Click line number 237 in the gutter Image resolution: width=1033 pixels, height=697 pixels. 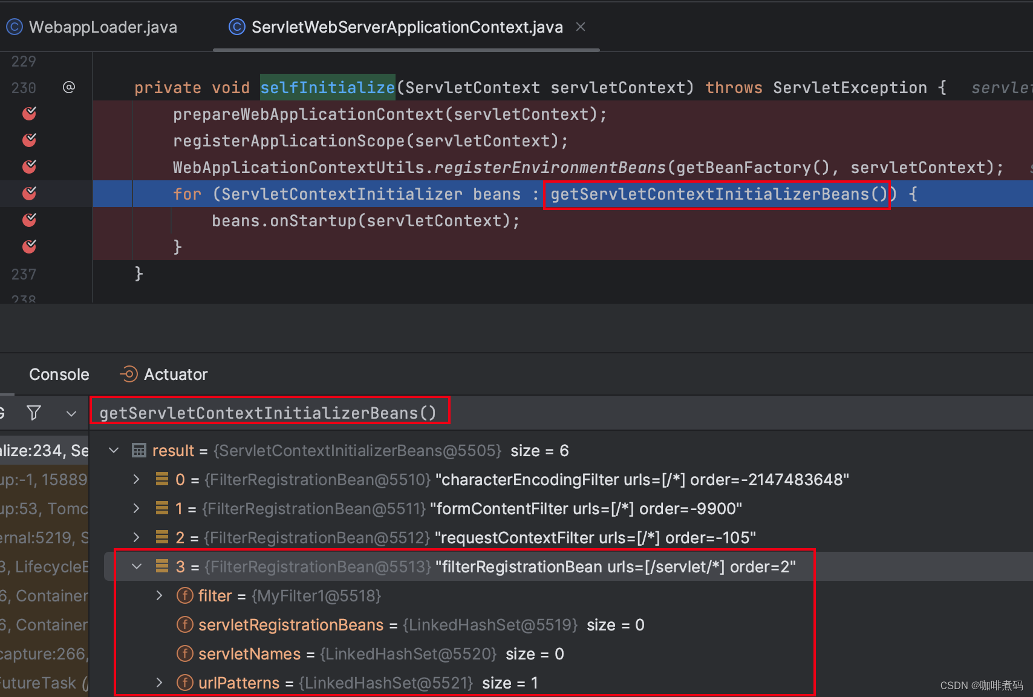(x=24, y=274)
